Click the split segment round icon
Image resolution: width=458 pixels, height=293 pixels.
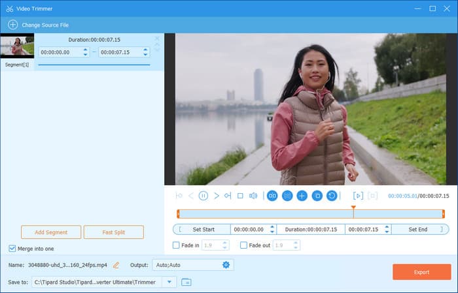pos(272,196)
